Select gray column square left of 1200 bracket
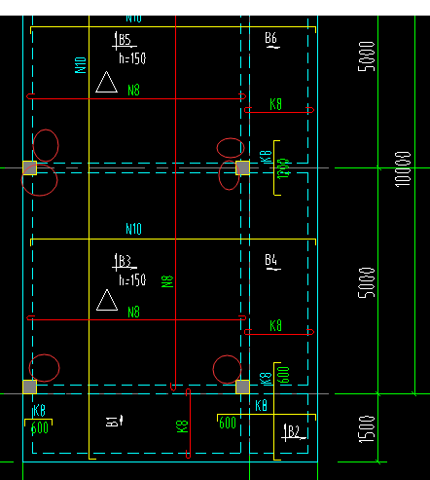Viewport: 430px width, 480px height. [x=242, y=167]
